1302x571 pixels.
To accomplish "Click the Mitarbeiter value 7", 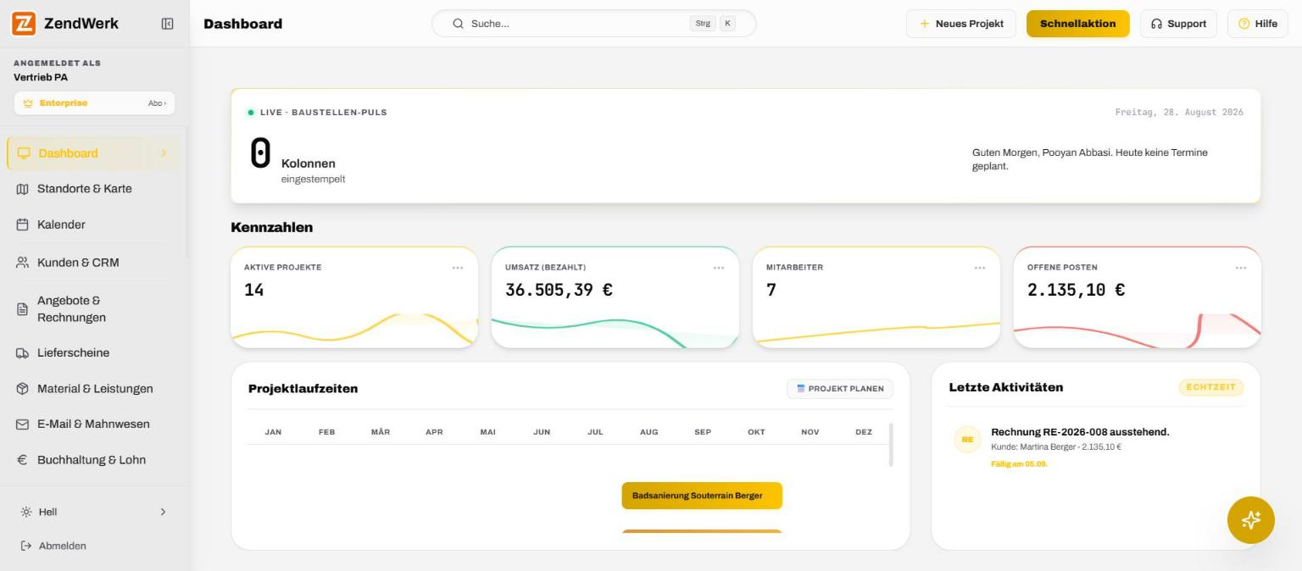I will 771,290.
